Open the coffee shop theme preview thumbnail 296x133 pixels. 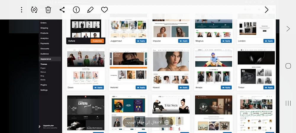(x=213, y=113)
